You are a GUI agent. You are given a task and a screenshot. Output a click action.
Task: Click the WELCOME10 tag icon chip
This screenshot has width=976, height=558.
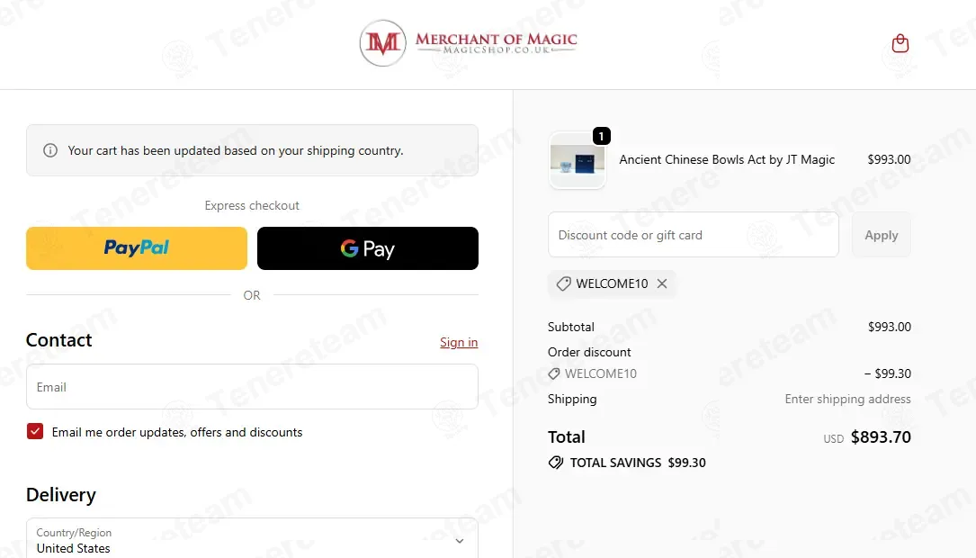click(x=564, y=283)
